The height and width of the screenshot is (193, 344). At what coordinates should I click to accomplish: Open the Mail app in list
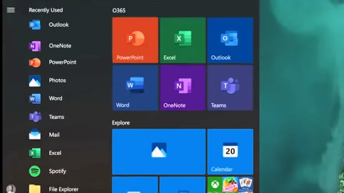point(44,135)
